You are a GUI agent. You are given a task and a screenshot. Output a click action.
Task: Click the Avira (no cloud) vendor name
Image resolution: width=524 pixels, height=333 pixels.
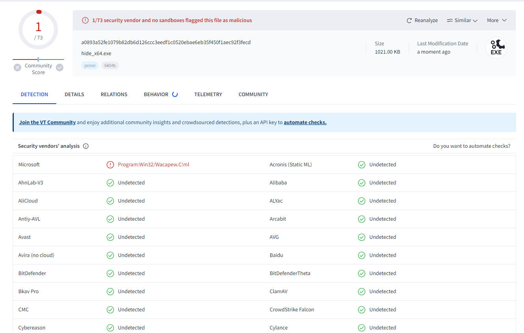coord(36,255)
